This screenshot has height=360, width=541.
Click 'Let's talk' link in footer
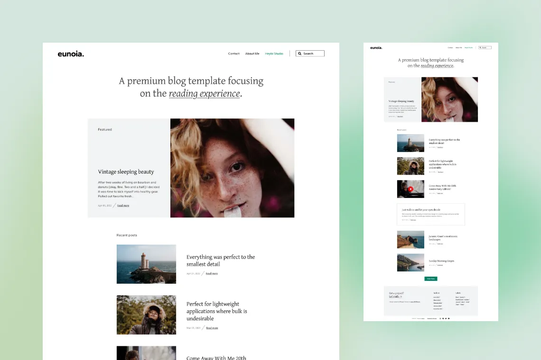coord(395,296)
